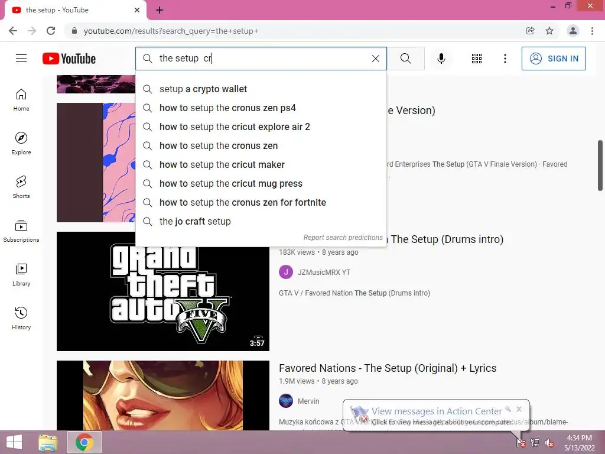Open Mervin channel name
The image size is (605, 454).
point(308,401)
